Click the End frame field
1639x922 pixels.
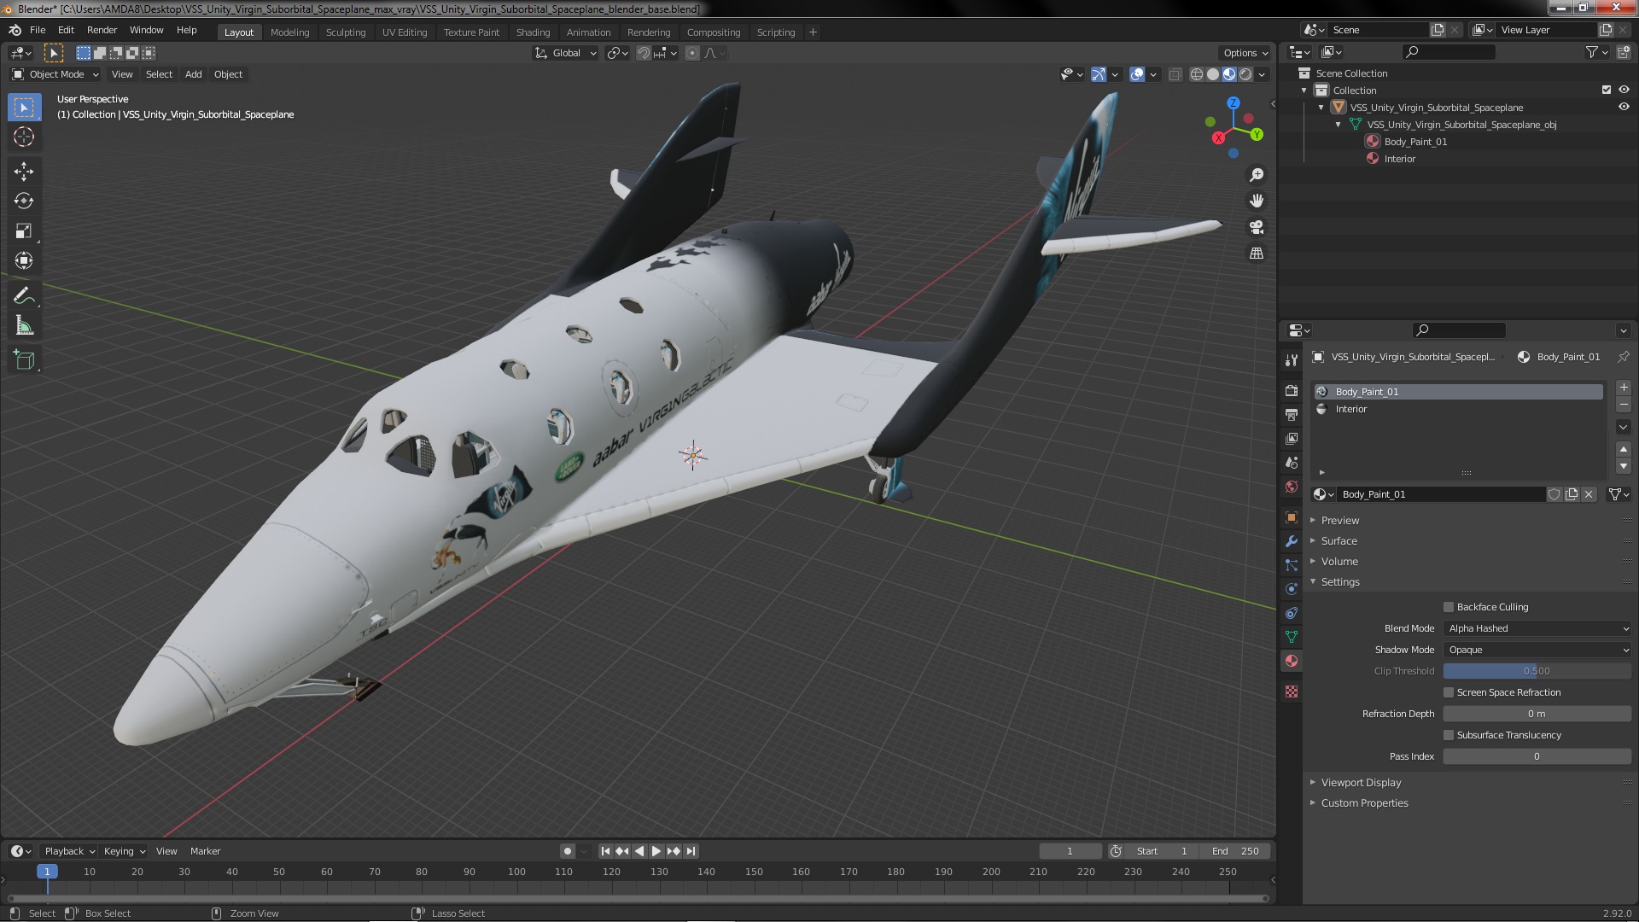1235,851
